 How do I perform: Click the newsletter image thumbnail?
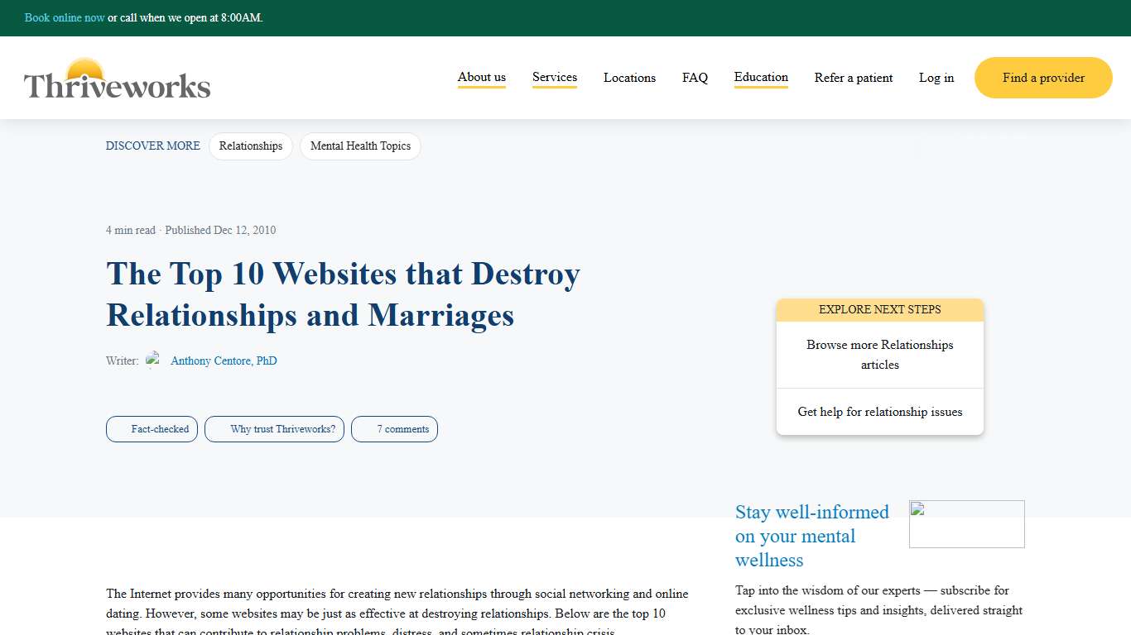click(966, 523)
